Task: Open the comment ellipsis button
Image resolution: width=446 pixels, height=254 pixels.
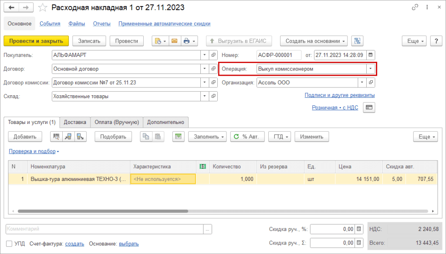Action: [x=208, y=229]
